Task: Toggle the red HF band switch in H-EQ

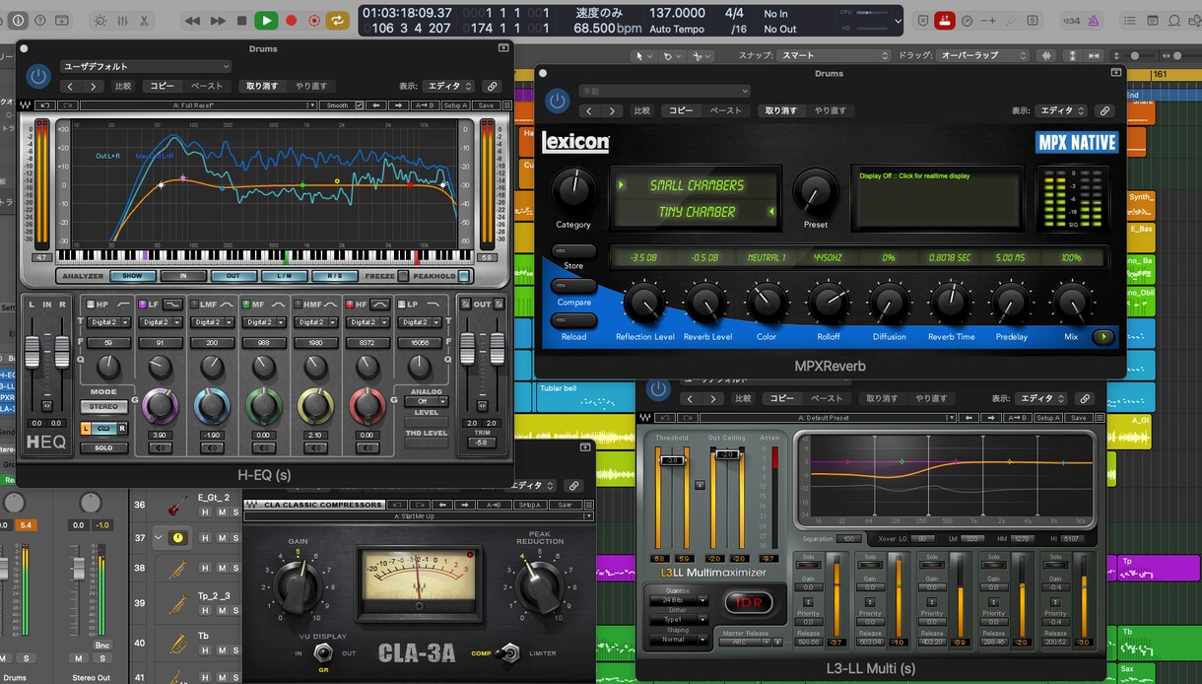Action: point(350,305)
